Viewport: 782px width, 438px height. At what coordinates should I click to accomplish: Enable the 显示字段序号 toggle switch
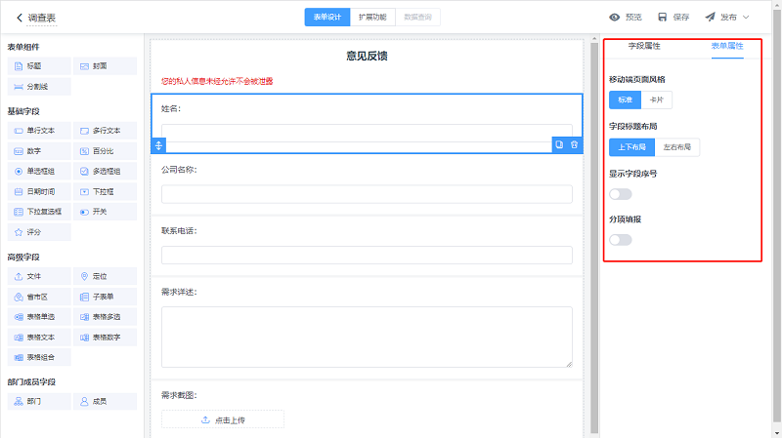(620, 194)
